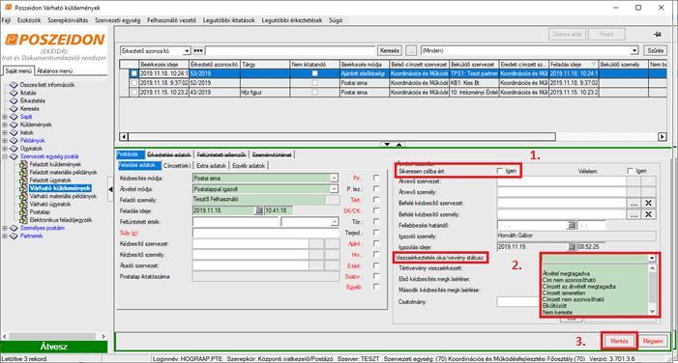Open Visszaérkeztetés oka/vevény státusz dropdown arrow
The width and height of the screenshot is (678, 363).
[x=652, y=258]
